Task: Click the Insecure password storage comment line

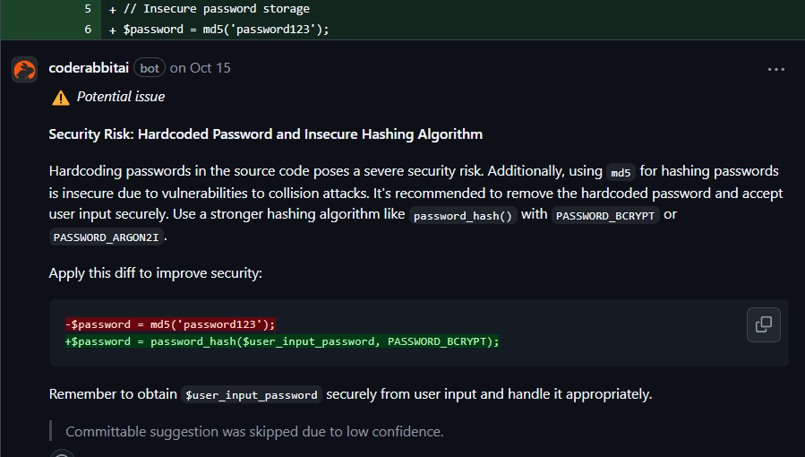Action: tap(215, 9)
